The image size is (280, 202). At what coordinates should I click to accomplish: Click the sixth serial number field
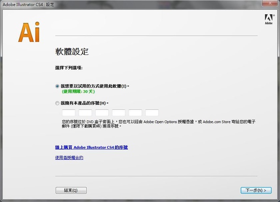coord(152,113)
